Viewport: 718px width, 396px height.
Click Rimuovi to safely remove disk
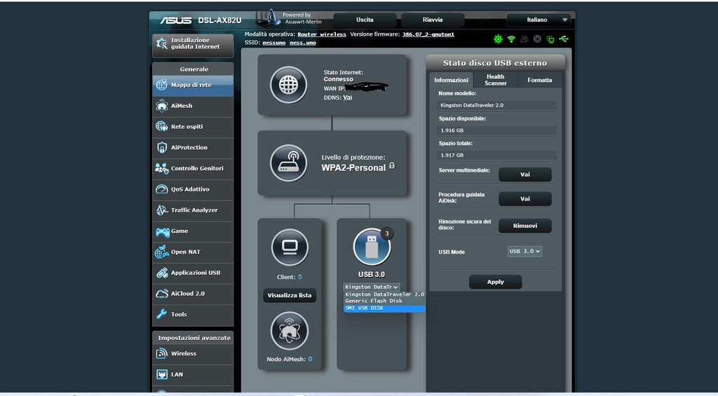pos(524,226)
